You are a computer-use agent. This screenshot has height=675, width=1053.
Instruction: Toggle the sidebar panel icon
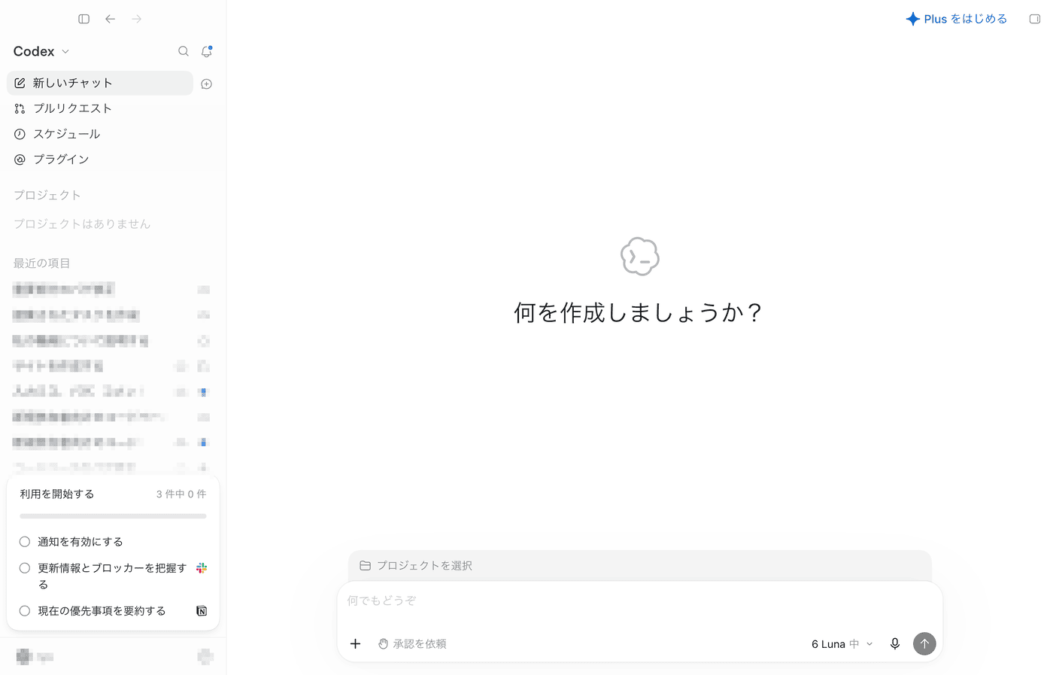pyautogui.click(x=84, y=19)
